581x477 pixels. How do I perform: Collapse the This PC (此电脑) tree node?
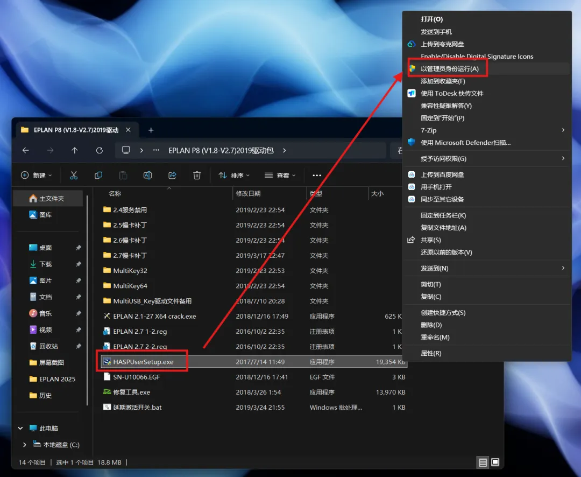coord(20,429)
